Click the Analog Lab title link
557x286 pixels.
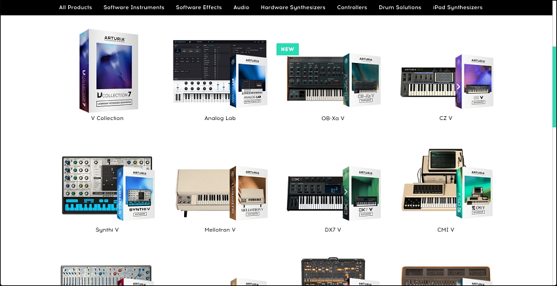click(220, 118)
